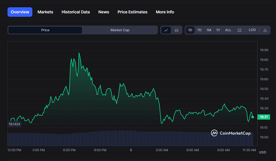The width and height of the screenshot is (276, 161).
Task: Open the Markets tab
Action: pos(45,12)
